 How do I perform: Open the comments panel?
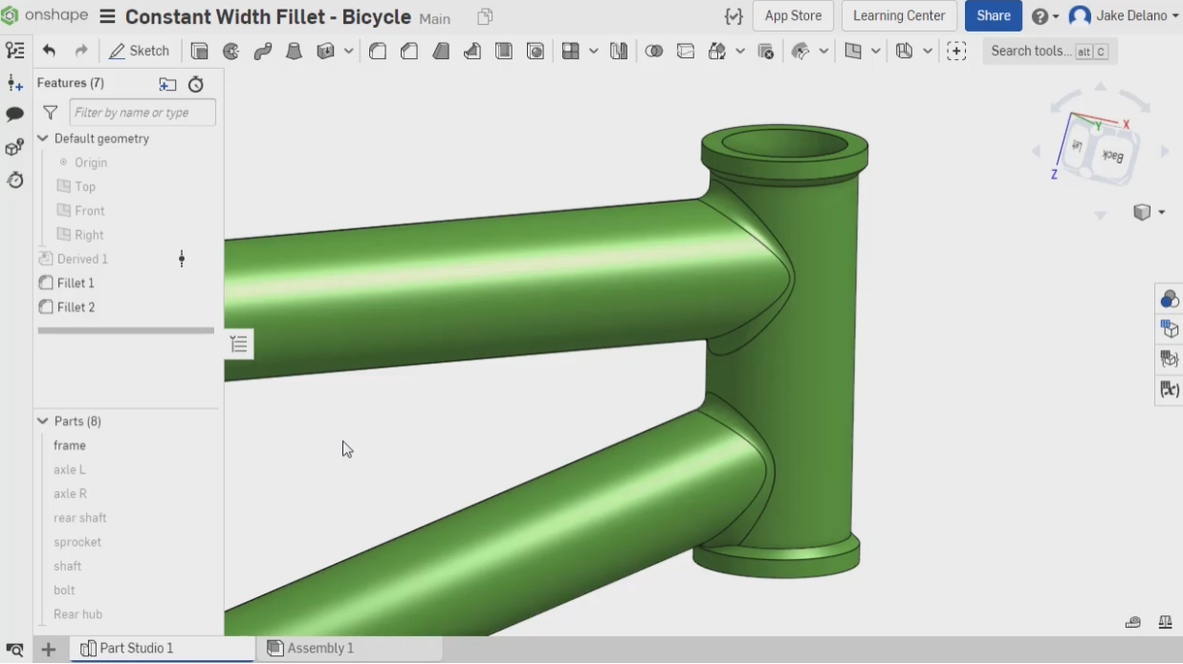tap(15, 115)
